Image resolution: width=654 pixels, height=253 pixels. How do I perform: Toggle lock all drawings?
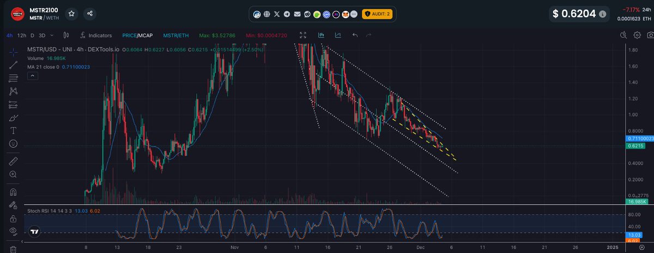14,218
